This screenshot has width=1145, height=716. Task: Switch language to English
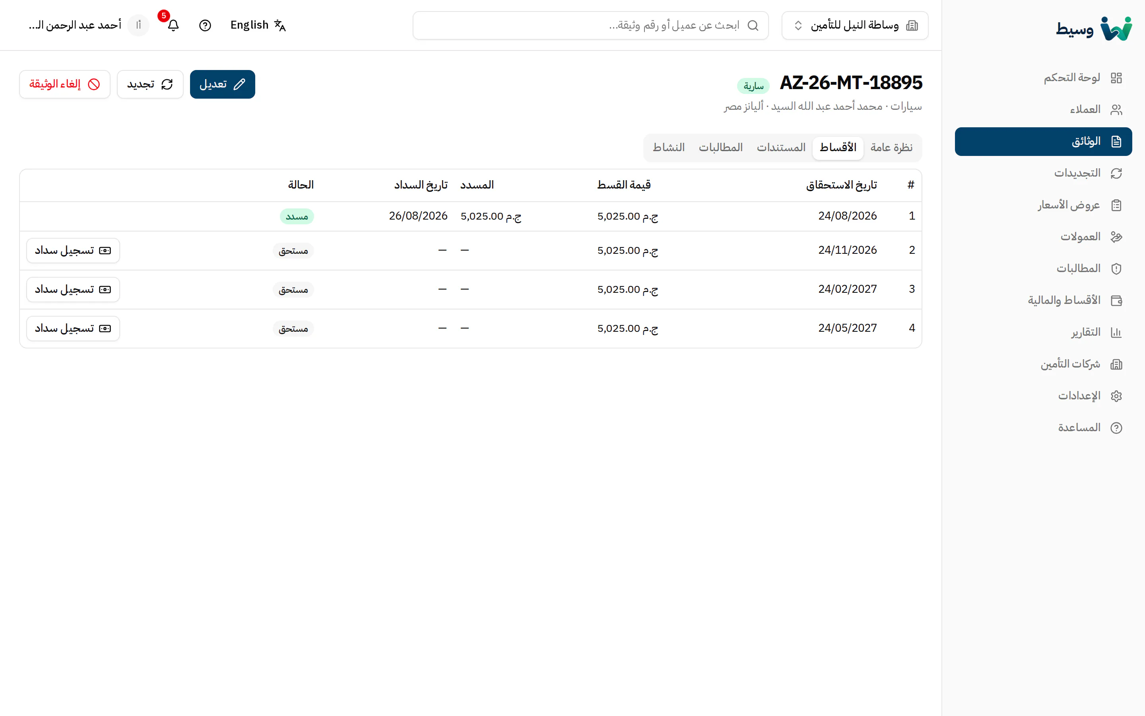pos(258,25)
